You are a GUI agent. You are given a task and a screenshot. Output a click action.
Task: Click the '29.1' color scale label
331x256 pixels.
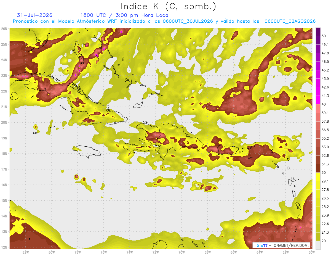pos(325,181)
